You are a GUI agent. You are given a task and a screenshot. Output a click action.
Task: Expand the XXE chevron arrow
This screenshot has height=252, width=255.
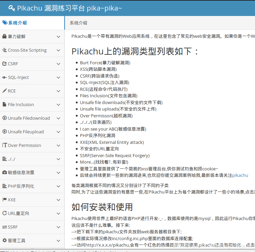pos(58,200)
